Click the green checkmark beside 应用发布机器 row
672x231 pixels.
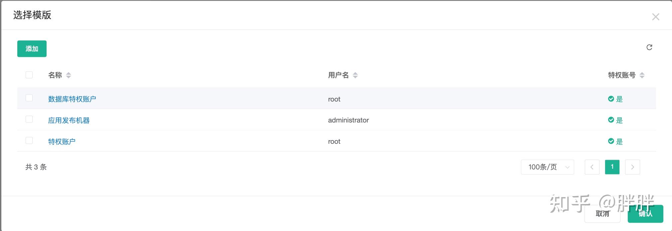(611, 120)
